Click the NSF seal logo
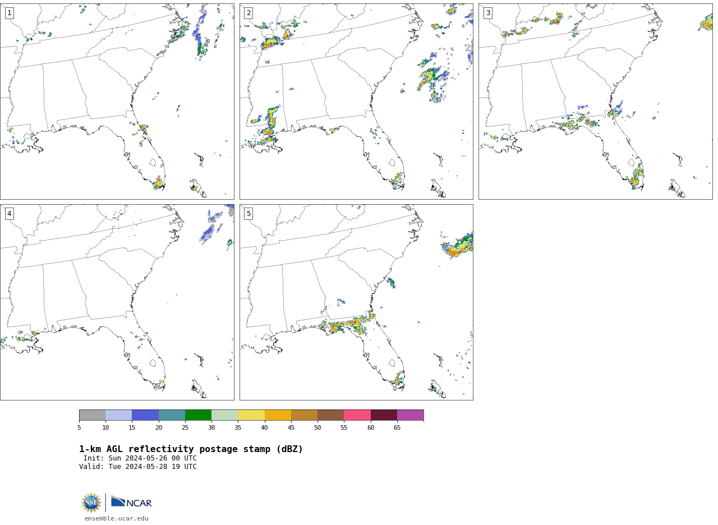Viewport: 718px width, 525px height. 91,503
